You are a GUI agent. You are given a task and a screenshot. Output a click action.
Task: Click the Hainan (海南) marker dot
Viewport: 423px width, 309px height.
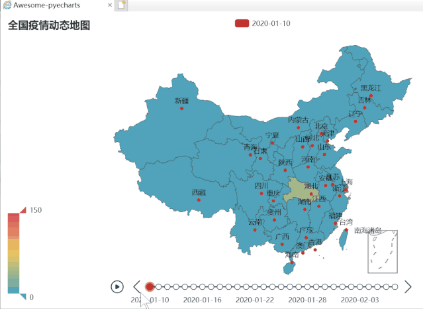coord(292,263)
